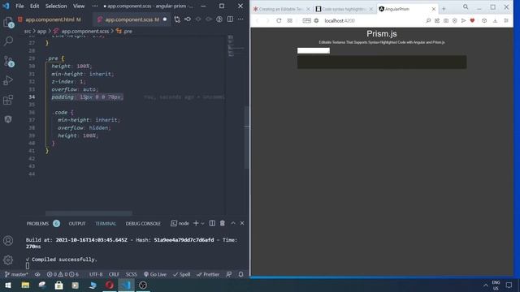Open the Selection menu
Image resolution: width=520 pixels, height=292 pixels.
point(56,6)
